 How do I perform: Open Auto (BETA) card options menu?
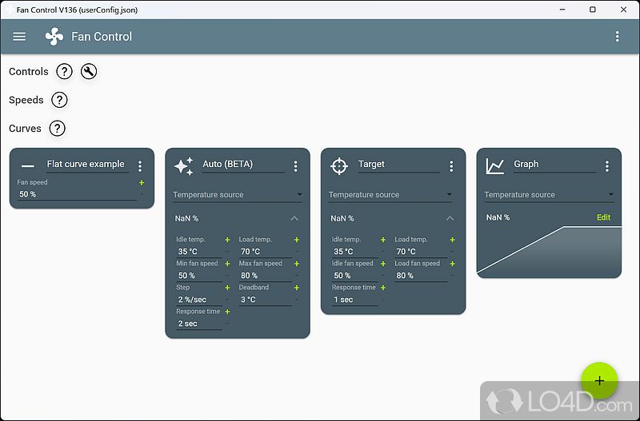(295, 166)
